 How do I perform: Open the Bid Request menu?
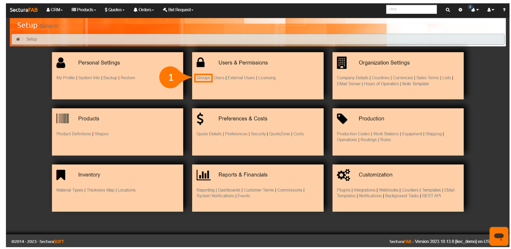pyautogui.click(x=178, y=10)
